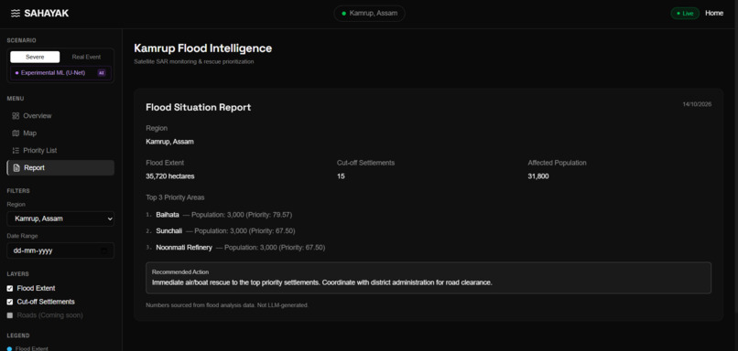The height and width of the screenshot is (351, 738).
Task: Click the Top 3 Priority Areas label
Action: 175,197
